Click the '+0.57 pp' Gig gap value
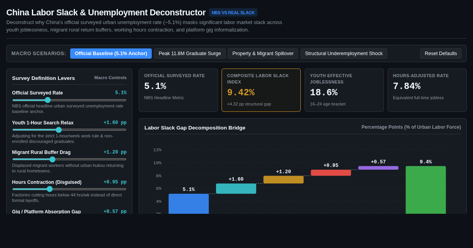The width and height of the screenshot is (473, 248). click(115, 212)
